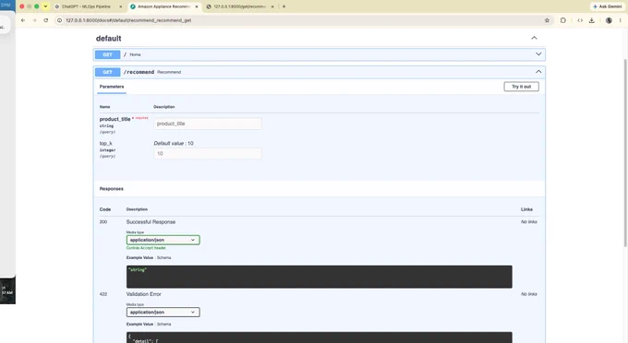Screen dimensions: 628x343
Task: Show Schema for 200 response
Action: pos(163,258)
